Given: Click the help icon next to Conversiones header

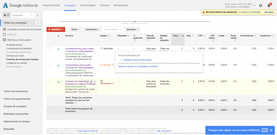Looking at the screenshot, I should point(255,36).
